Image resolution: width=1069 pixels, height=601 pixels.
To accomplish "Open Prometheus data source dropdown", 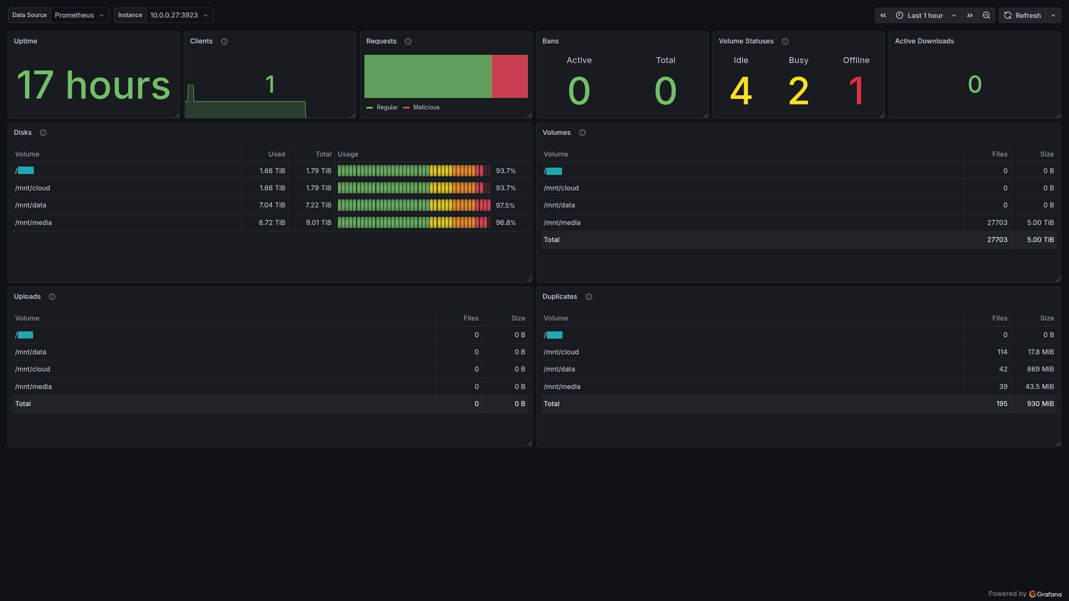I will pyautogui.click(x=79, y=15).
